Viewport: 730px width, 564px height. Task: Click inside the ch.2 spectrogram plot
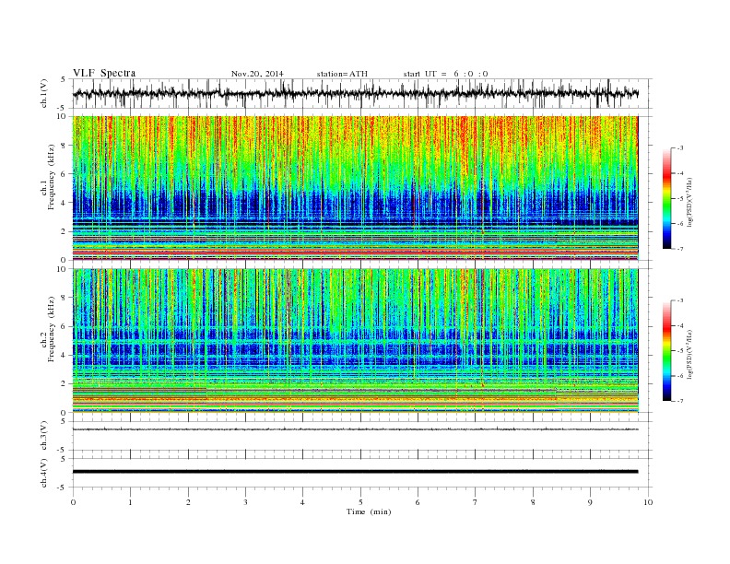click(355, 341)
